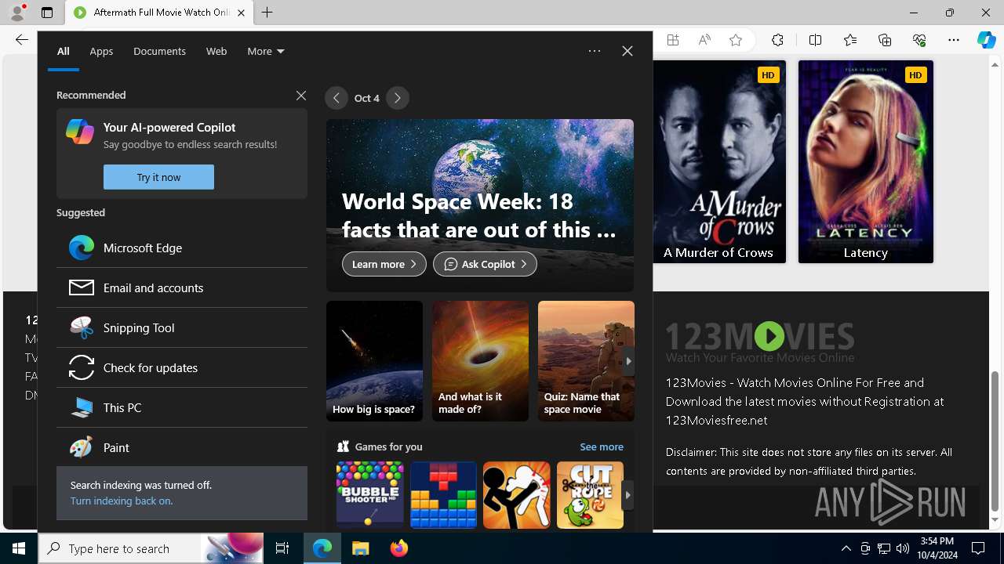Open File Explorer from taskbar
The image size is (1004, 564).
(x=360, y=548)
